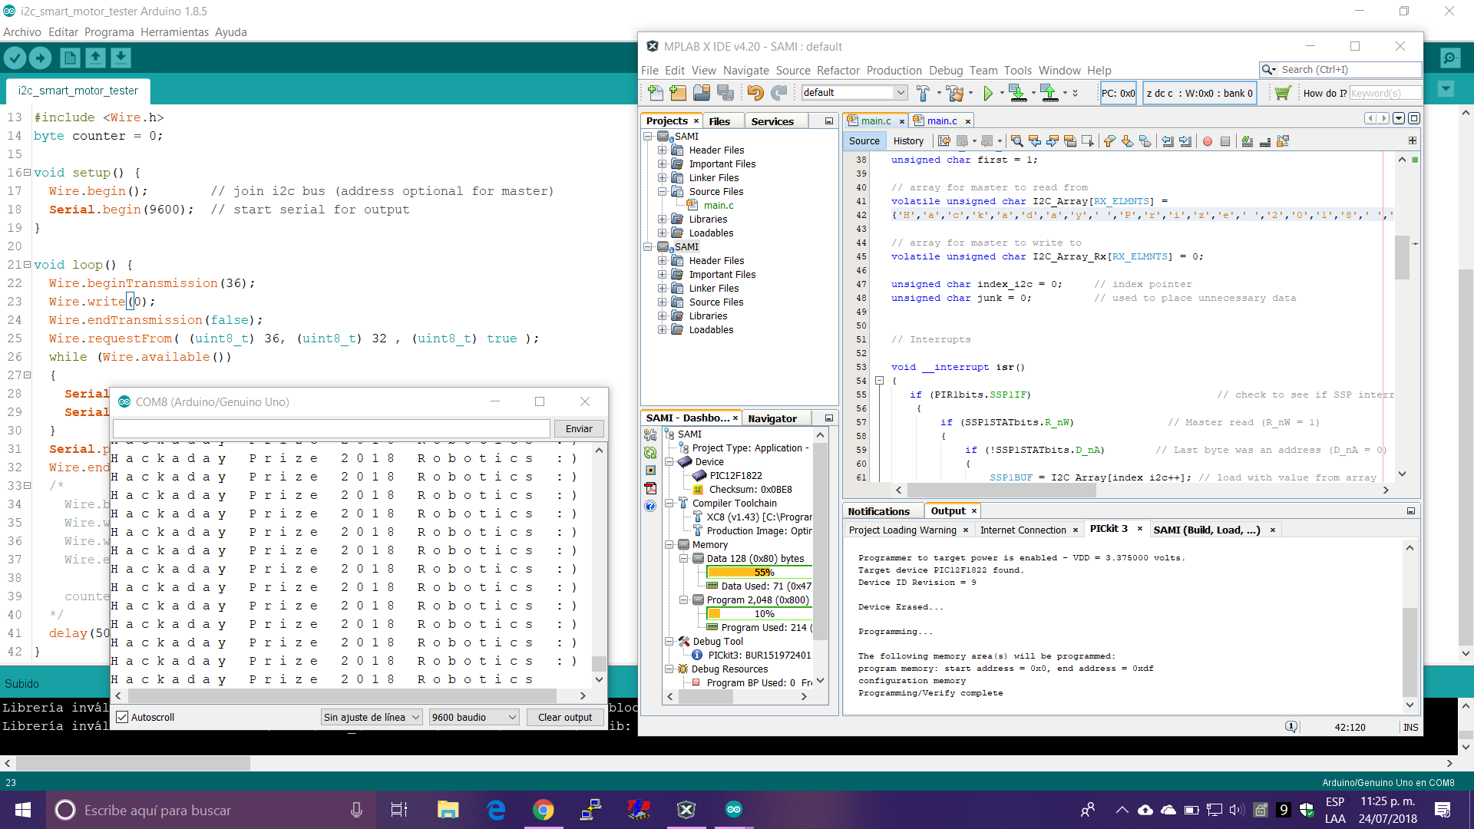Collapse the first SAMI project node

(x=647, y=137)
